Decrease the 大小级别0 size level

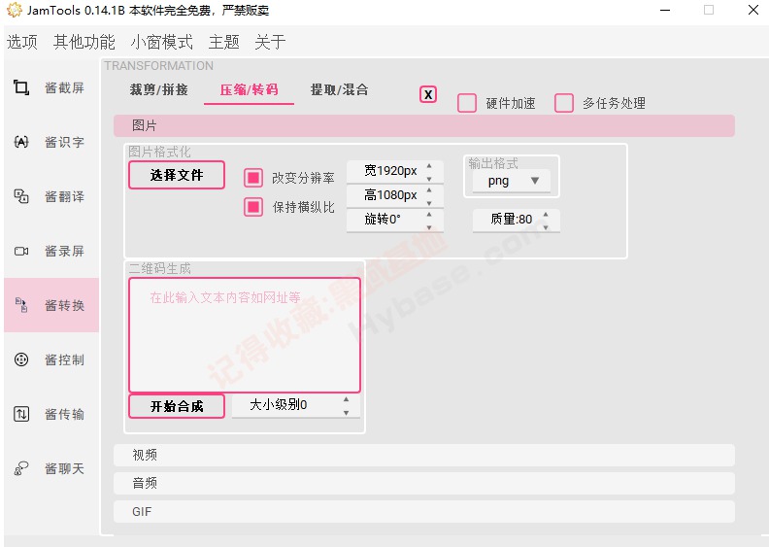point(347,413)
